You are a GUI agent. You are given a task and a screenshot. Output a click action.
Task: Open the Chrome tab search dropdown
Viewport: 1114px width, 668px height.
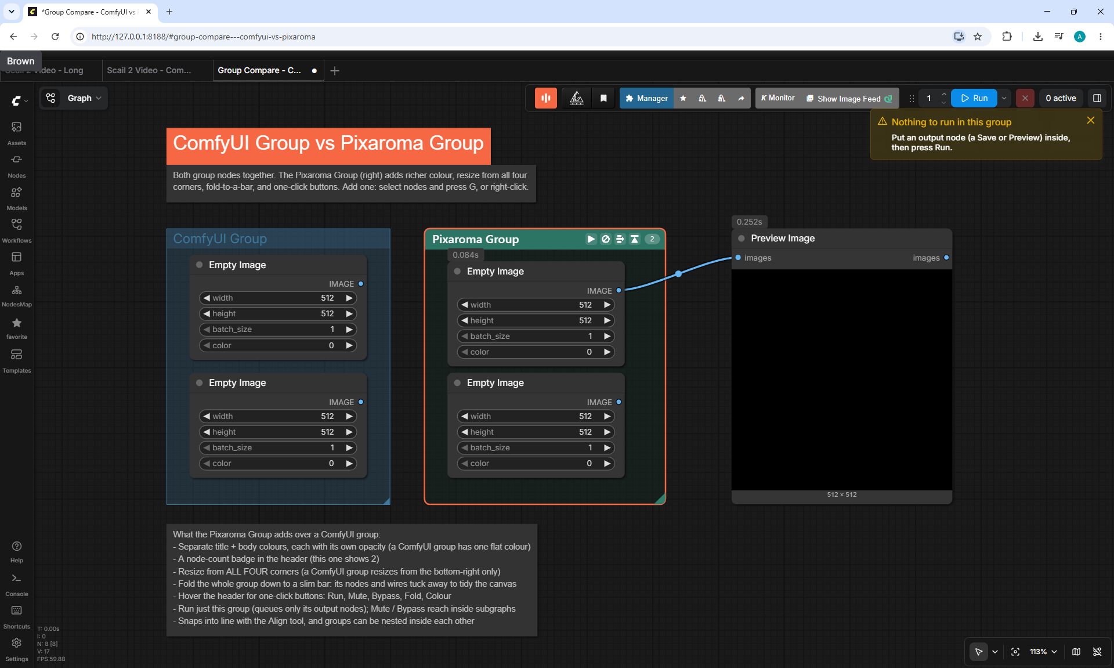tap(11, 12)
